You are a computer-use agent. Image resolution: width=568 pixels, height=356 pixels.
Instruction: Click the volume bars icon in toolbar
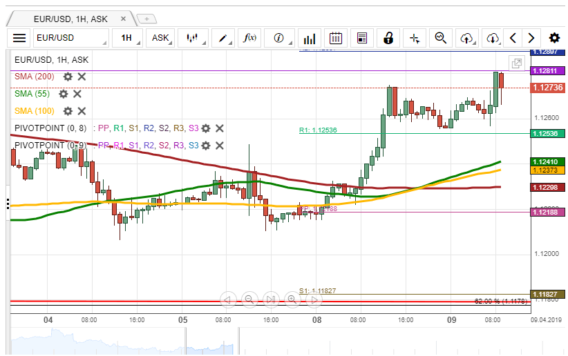click(x=310, y=38)
